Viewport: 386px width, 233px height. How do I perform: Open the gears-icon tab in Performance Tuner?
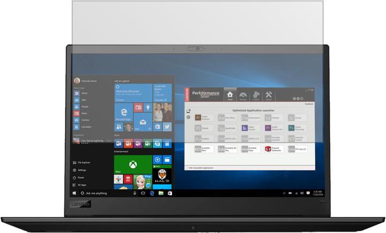[x=256, y=95]
